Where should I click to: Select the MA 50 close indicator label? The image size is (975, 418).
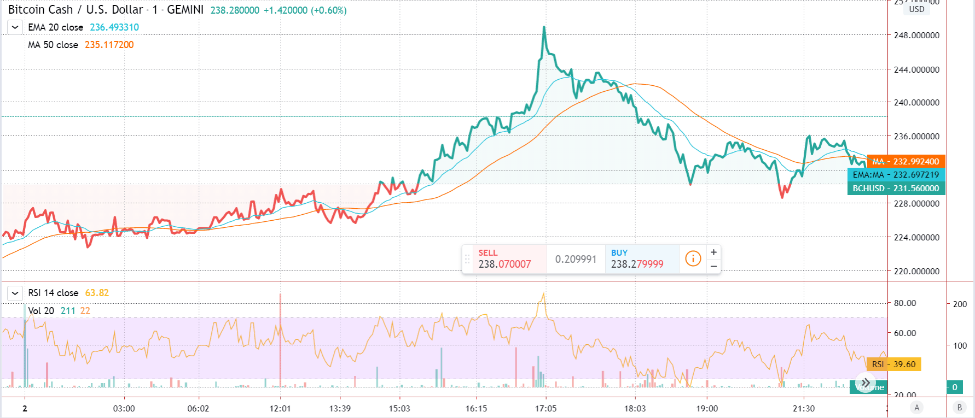[x=53, y=45]
